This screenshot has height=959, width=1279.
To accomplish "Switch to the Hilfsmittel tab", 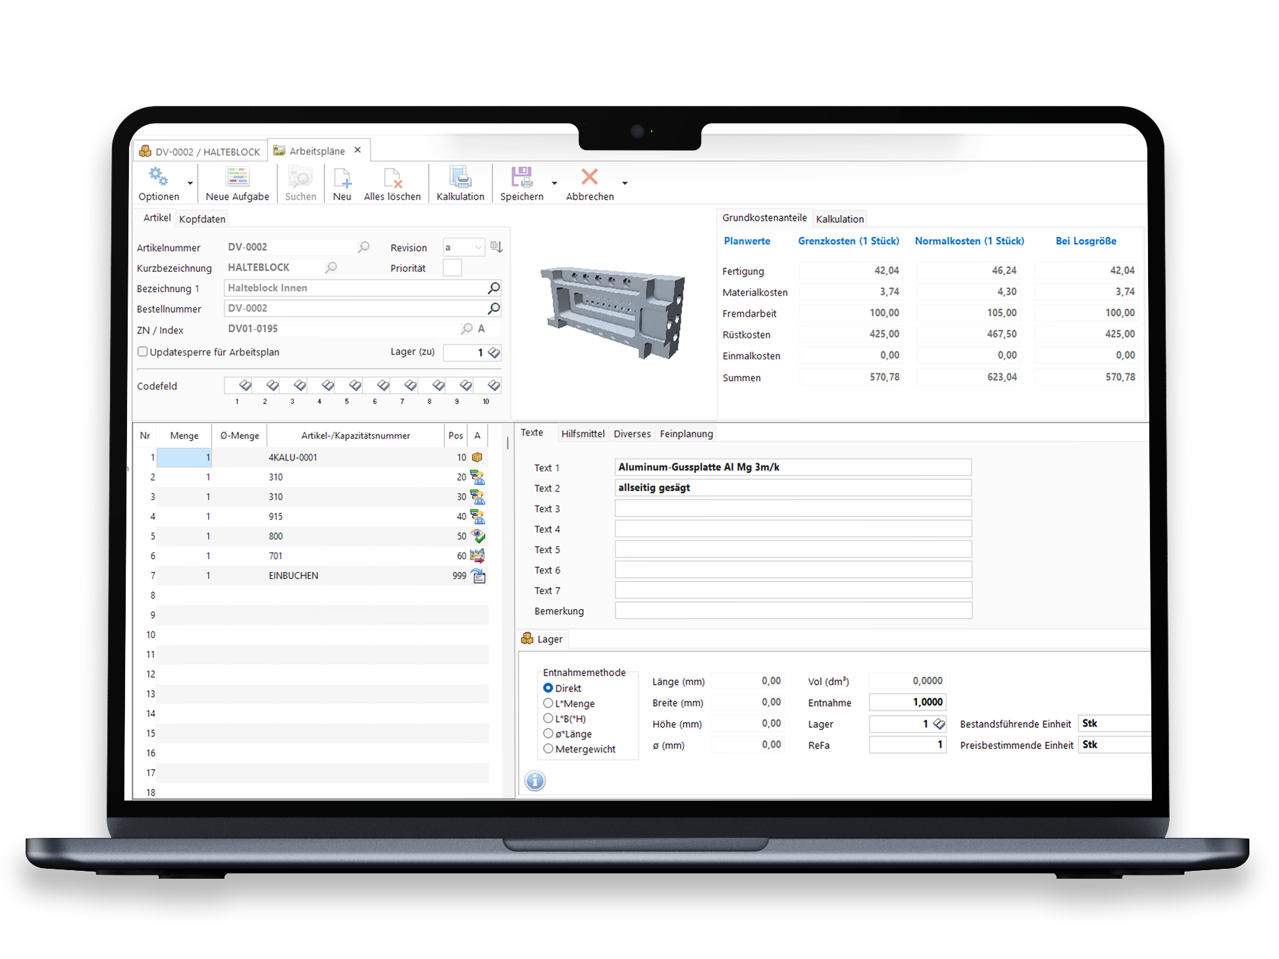I will [x=583, y=434].
